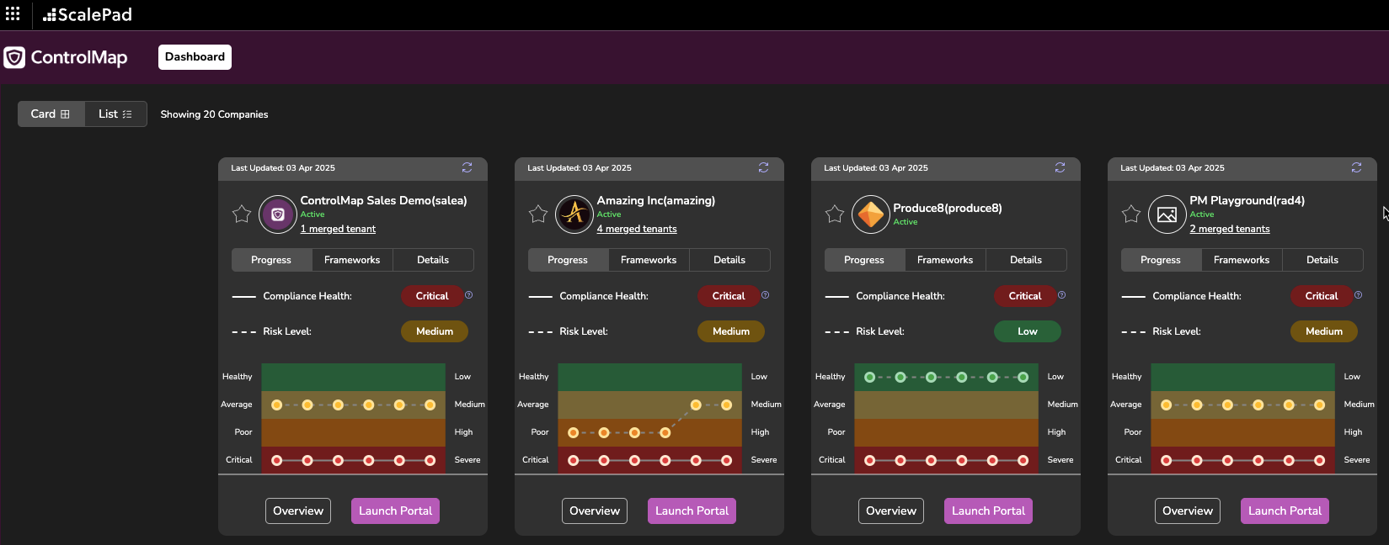1389x545 pixels.
Task: Click 'Last Updated: 03 Apr 2025' on Produce8 card
Action: [876, 168]
